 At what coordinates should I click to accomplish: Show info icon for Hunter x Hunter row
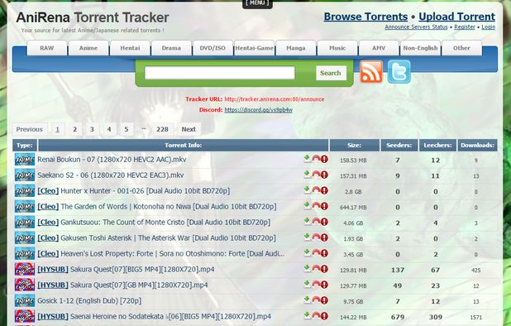pos(324,190)
